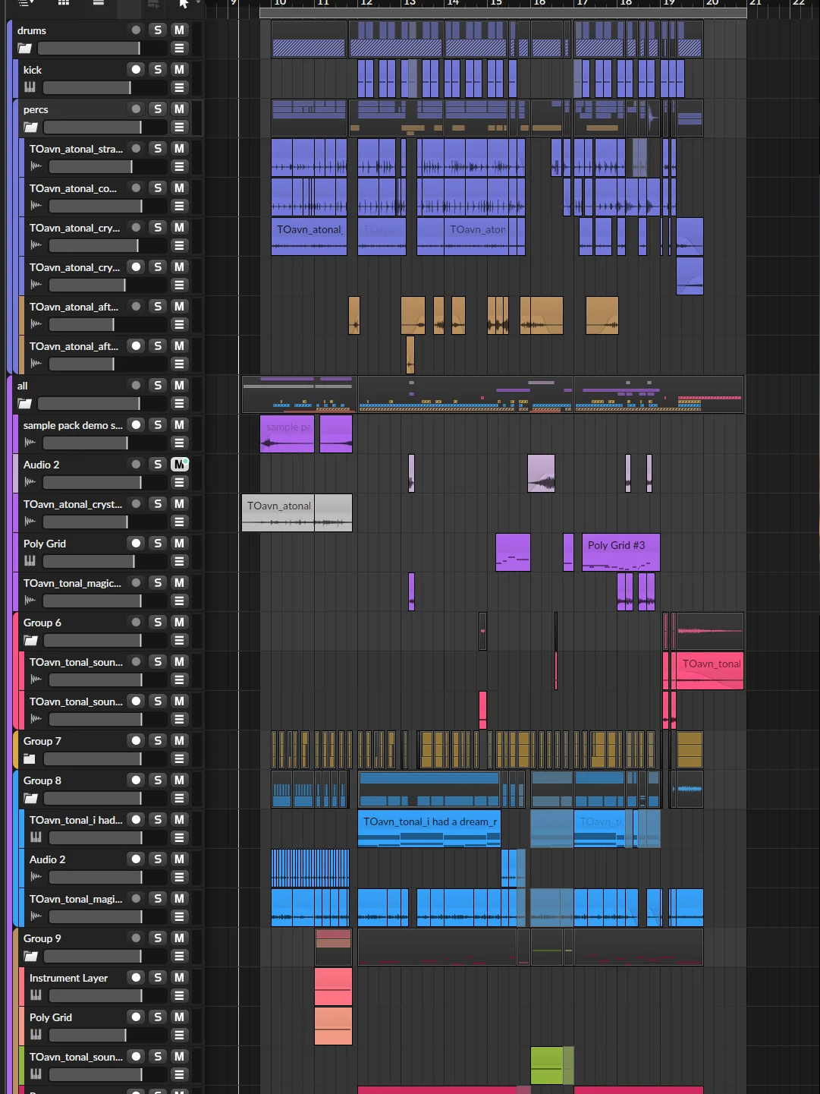The height and width of the screenshot is (1094, 820).
Task: Collapse the Group 6 folder icon
Action: tap(31, 640)
